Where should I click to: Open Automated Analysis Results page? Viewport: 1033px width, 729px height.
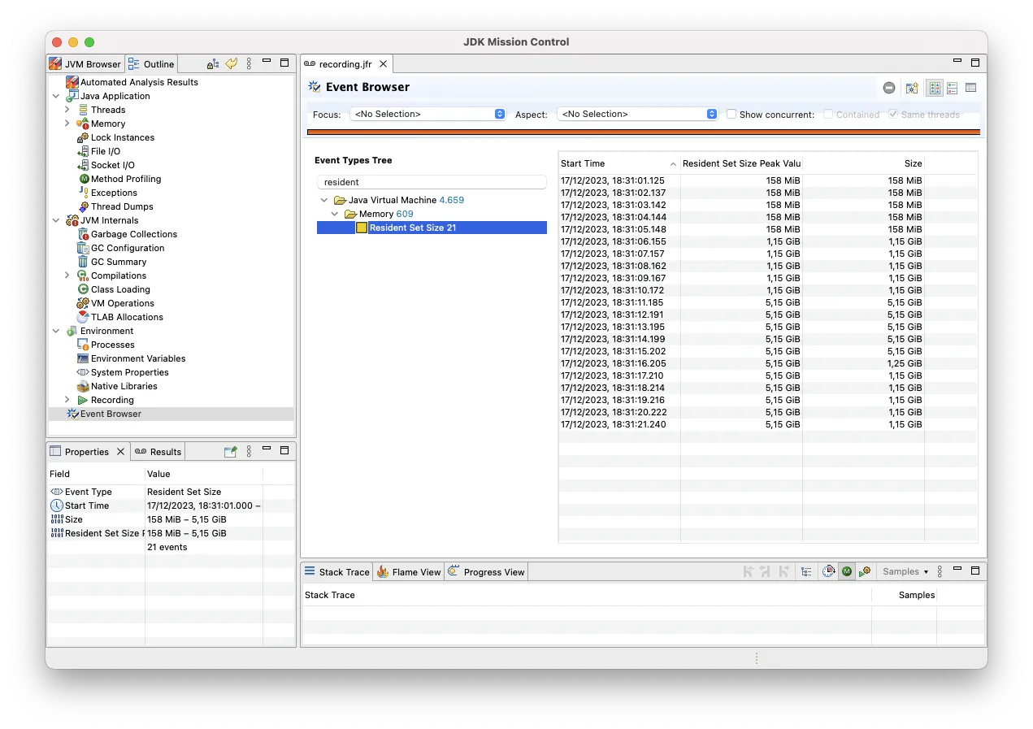138,82
